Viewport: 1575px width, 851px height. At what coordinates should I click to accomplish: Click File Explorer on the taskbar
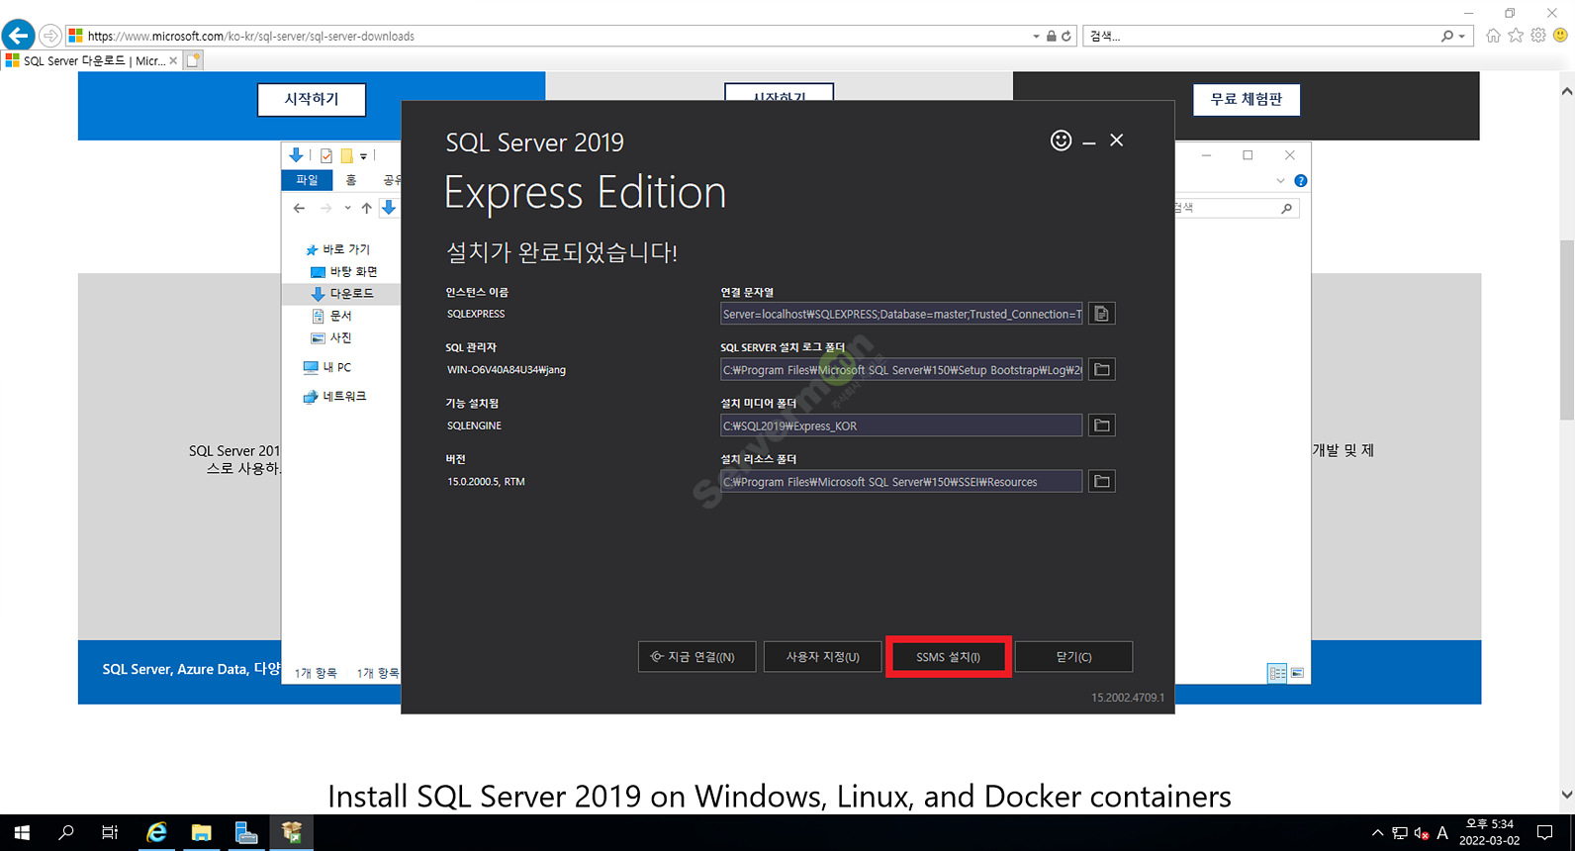click(201, 833)
